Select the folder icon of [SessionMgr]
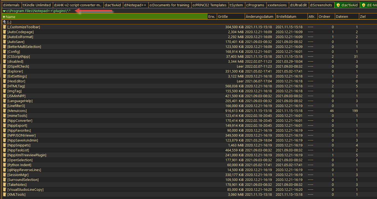This screenshot has width=377, height=199. click(4, 175)
